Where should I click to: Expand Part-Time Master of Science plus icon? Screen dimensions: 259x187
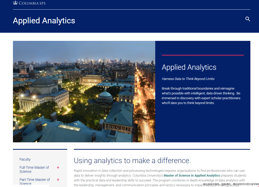58,180
